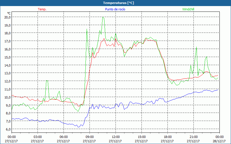This screenshot has width=231, height=144.
Task: Click the 27/12/17 date under 21:00
Action: [x=193, y=141]
